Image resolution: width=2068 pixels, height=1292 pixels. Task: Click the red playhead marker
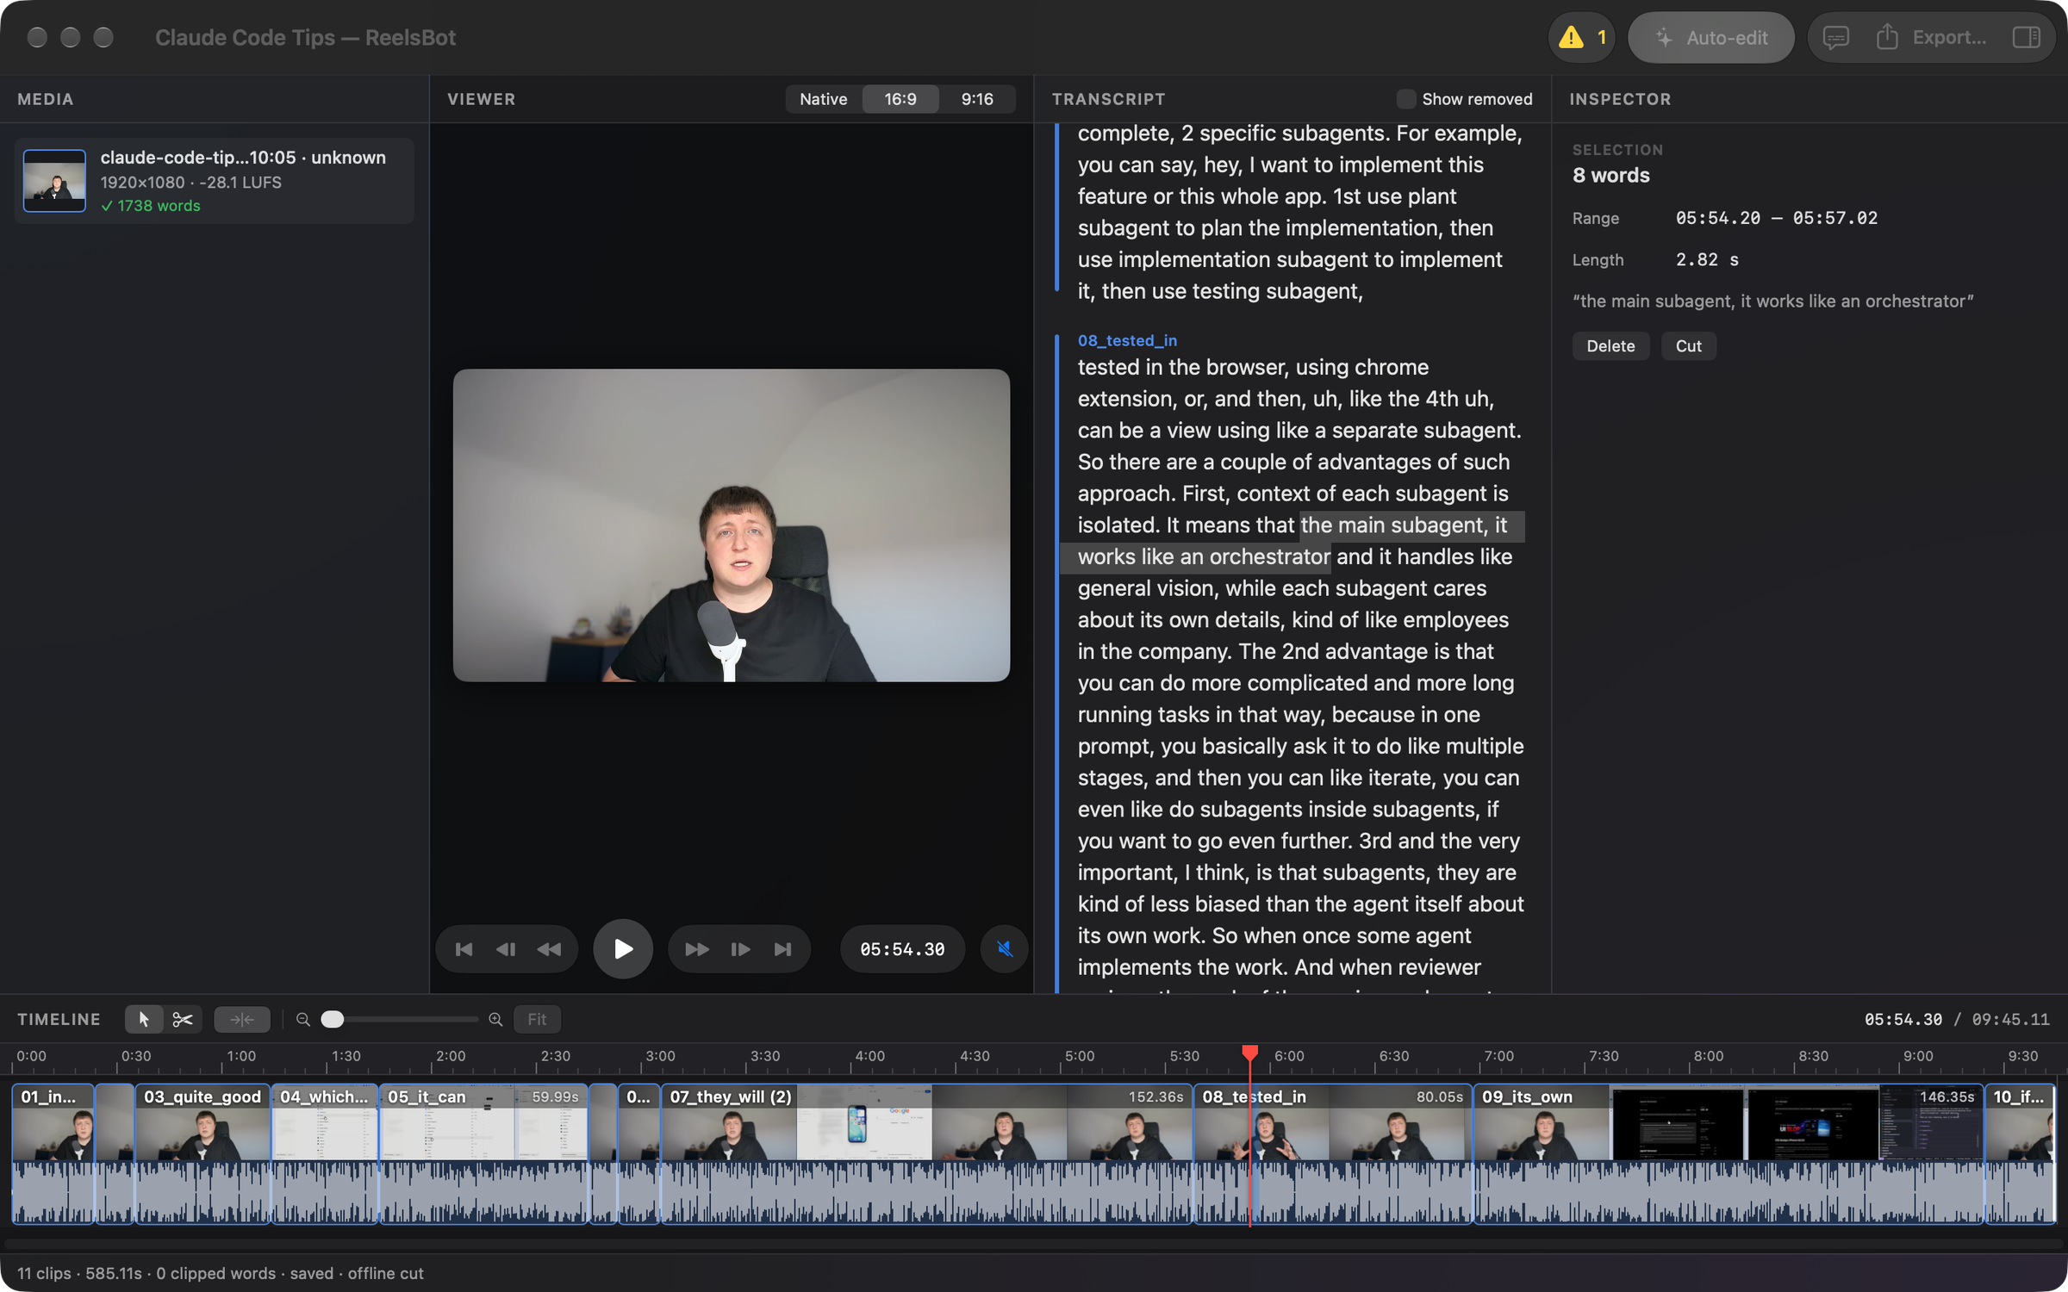click(x=1249, y=1053)
